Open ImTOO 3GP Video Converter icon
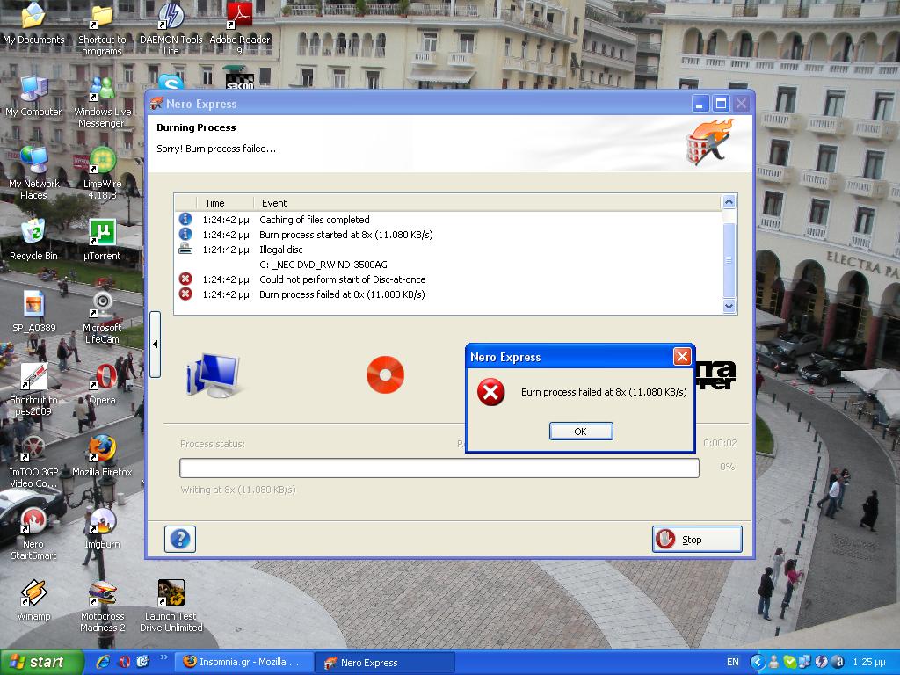Viewport: 900px width, 675px height. pyautogui.click(x=33, y=462)
